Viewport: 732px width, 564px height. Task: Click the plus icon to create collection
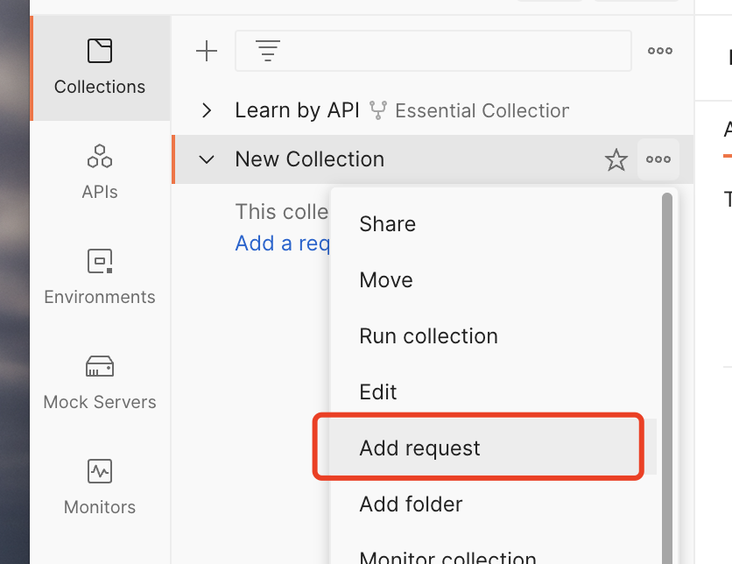click(206, 51)
